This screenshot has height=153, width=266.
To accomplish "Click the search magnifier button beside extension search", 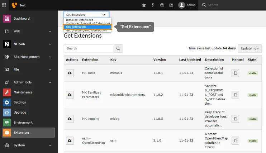I will tap(118, 48).
